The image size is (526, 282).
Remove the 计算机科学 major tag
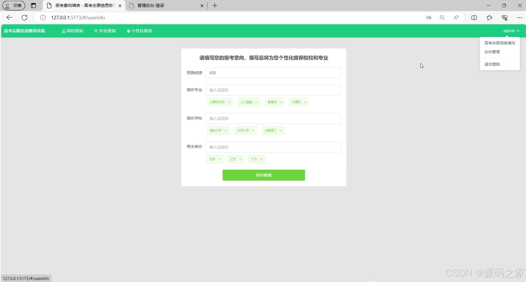229,102
